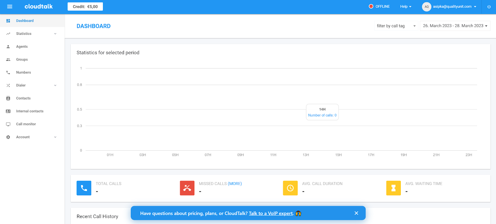Open the hamburger menu icon
496x224 pixels.
click(x=10, y=7)
